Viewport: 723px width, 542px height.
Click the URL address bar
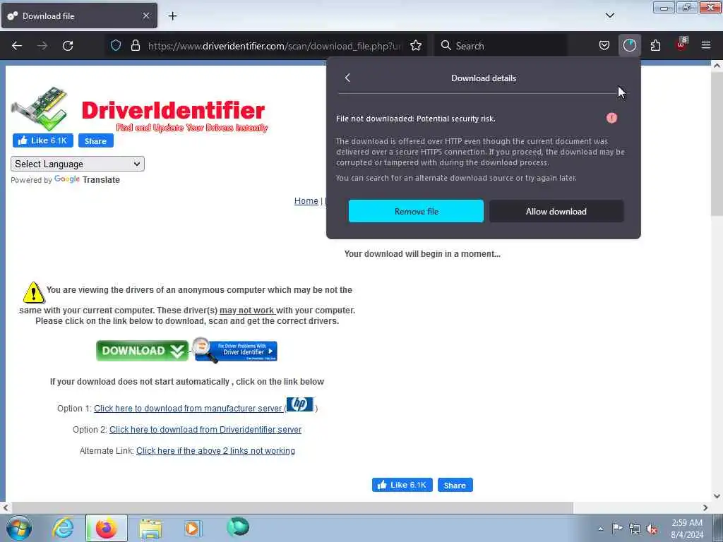(x=275, y=46)
